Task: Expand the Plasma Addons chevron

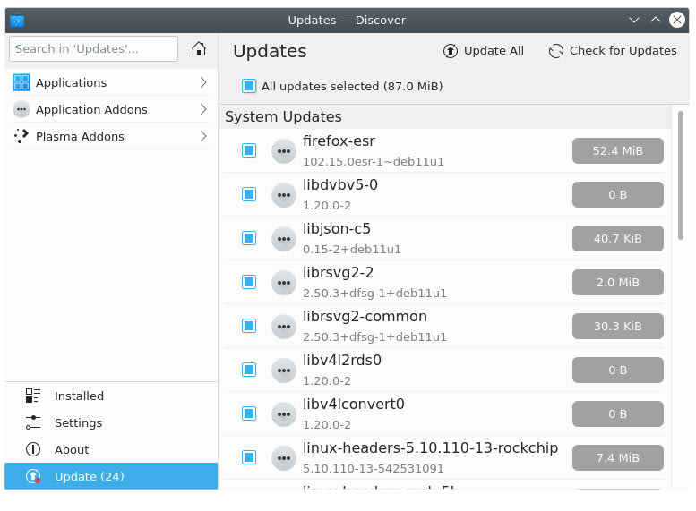Action: pos(203,136)
